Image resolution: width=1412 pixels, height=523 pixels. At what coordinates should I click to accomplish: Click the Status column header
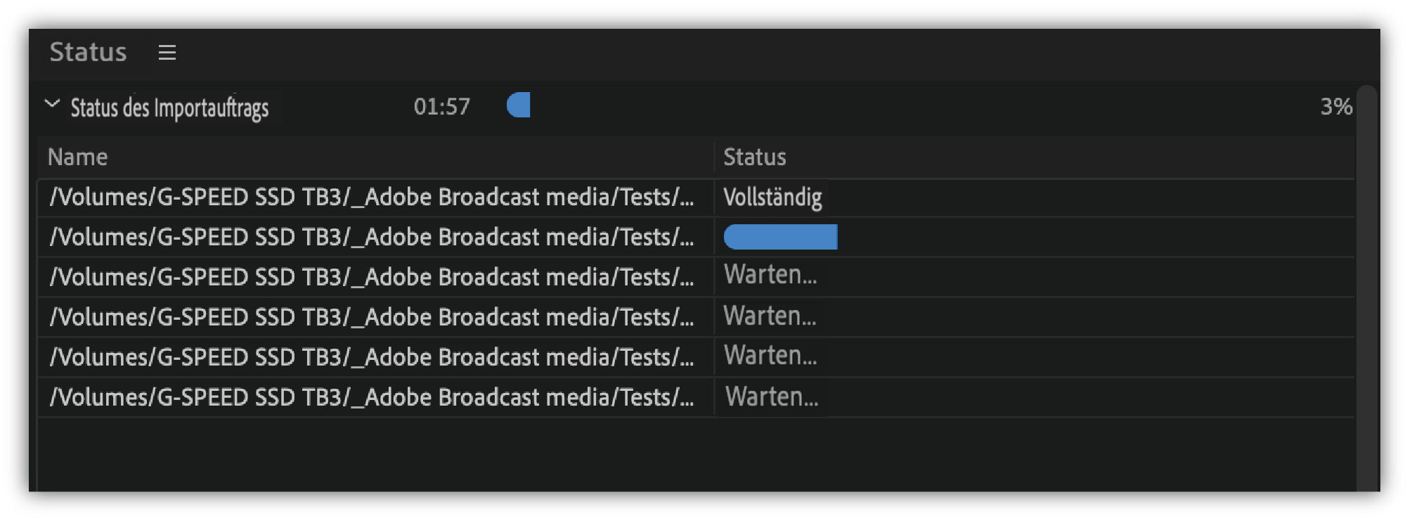(755, 157)
